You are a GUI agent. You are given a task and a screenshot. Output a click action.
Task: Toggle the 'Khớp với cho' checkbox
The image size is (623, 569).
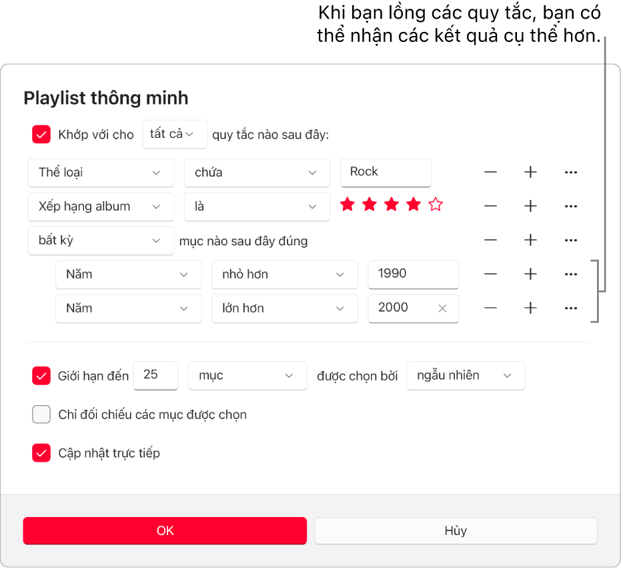pos(41,135)
